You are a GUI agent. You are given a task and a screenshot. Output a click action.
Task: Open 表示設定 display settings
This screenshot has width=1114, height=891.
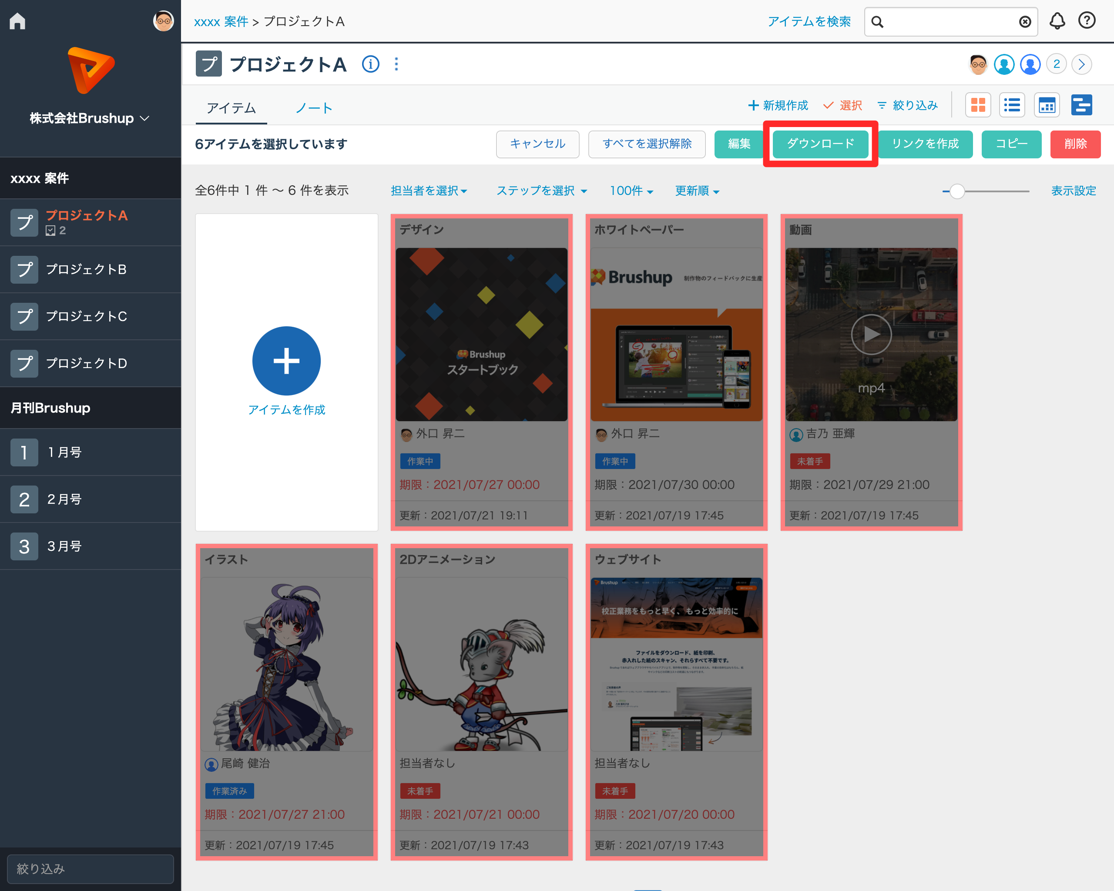(x=1073, y=191)
